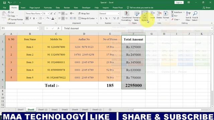Image resolution: width=214 pixels, height=120 pixels.
Task: Click the Decrease Decimal icon
Action: [118, 18]
